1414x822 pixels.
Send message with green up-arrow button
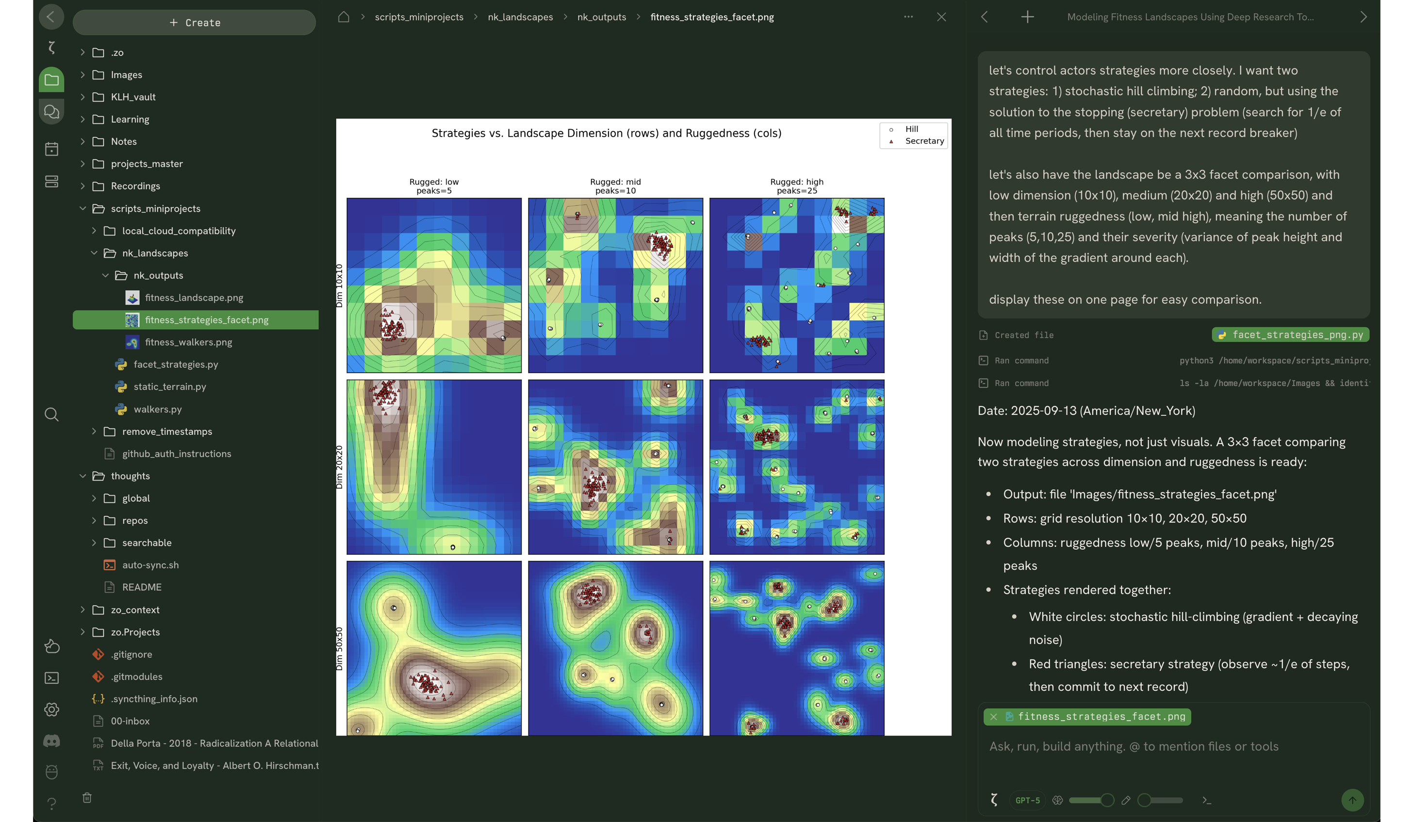1352,800
